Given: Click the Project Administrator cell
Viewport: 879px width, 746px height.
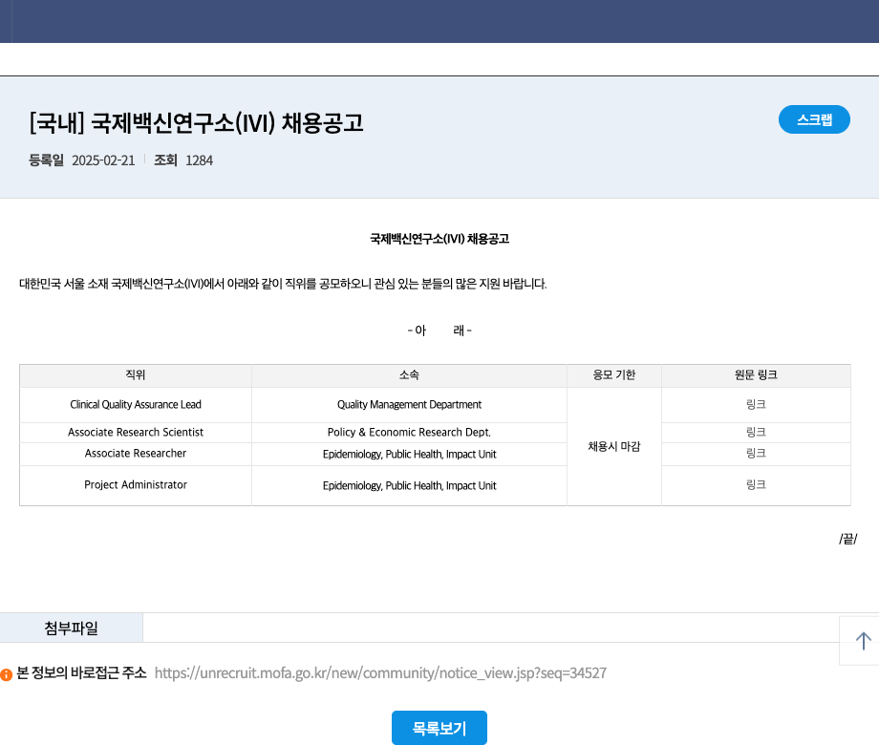Looking at the screenshot, I should pyautogui.click(x=136, y=485).
